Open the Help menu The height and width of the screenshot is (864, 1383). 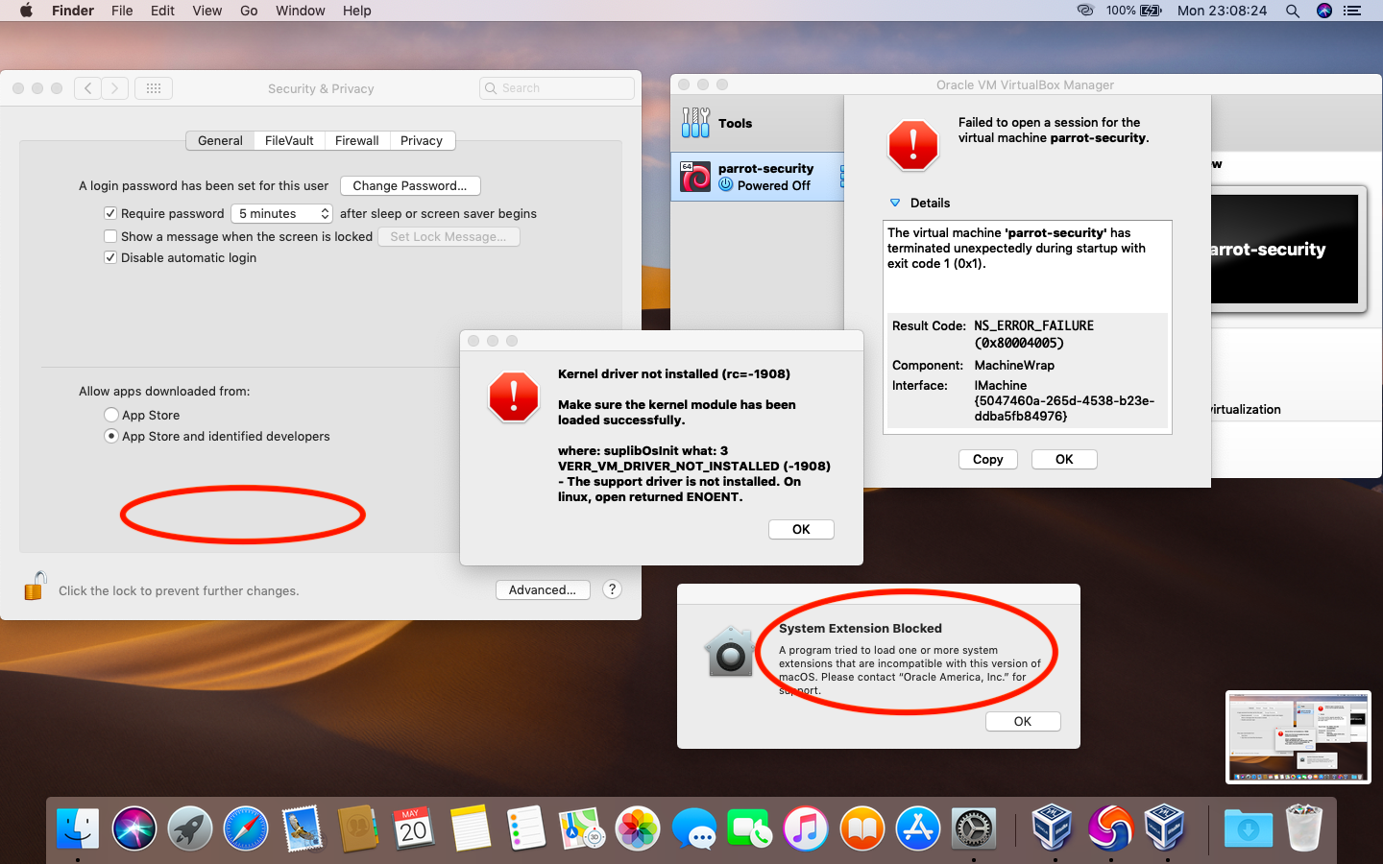[357, 11]
